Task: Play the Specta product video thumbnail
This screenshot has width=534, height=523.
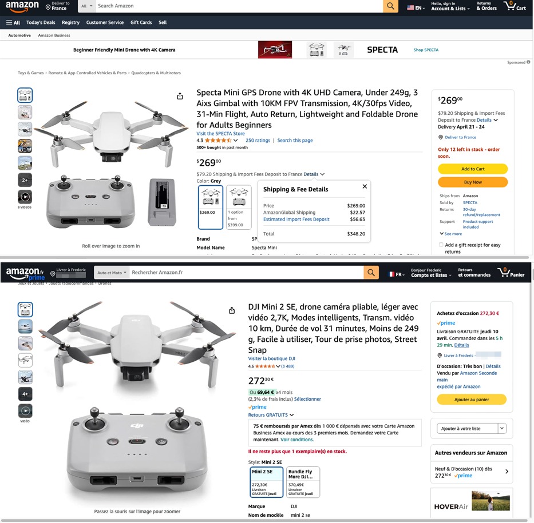Action: pyautogui.click(x=25, y=197)
